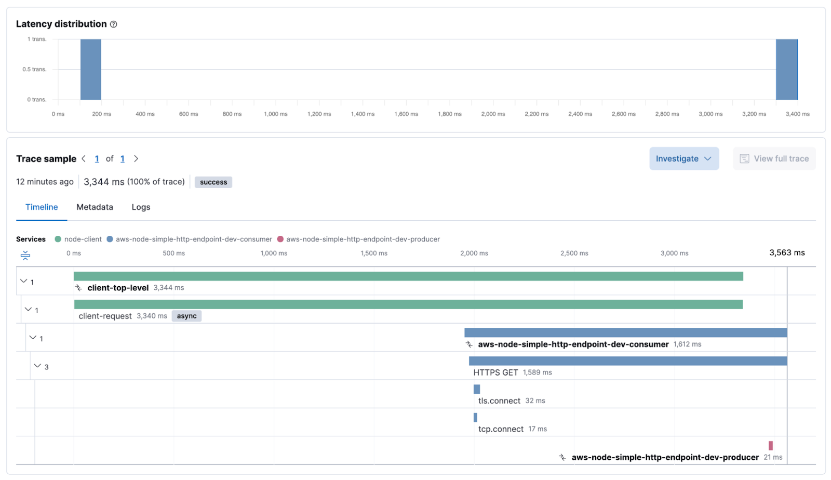
Task: Select the tls.connect span bar
Action: click(477, 389)
